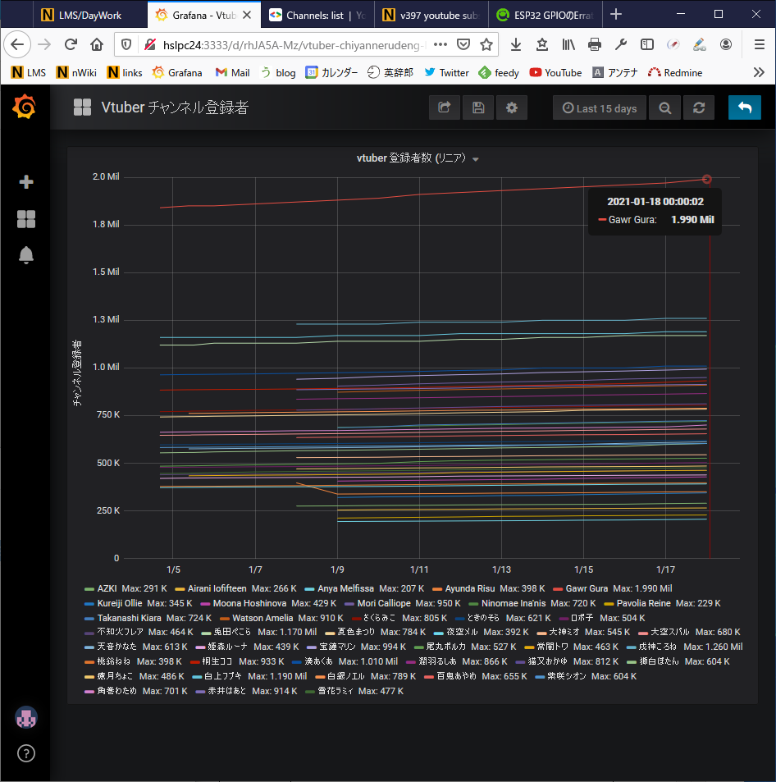Open the Redmine bookmark
The image size is (776, 782).
(x=675, y=73)
